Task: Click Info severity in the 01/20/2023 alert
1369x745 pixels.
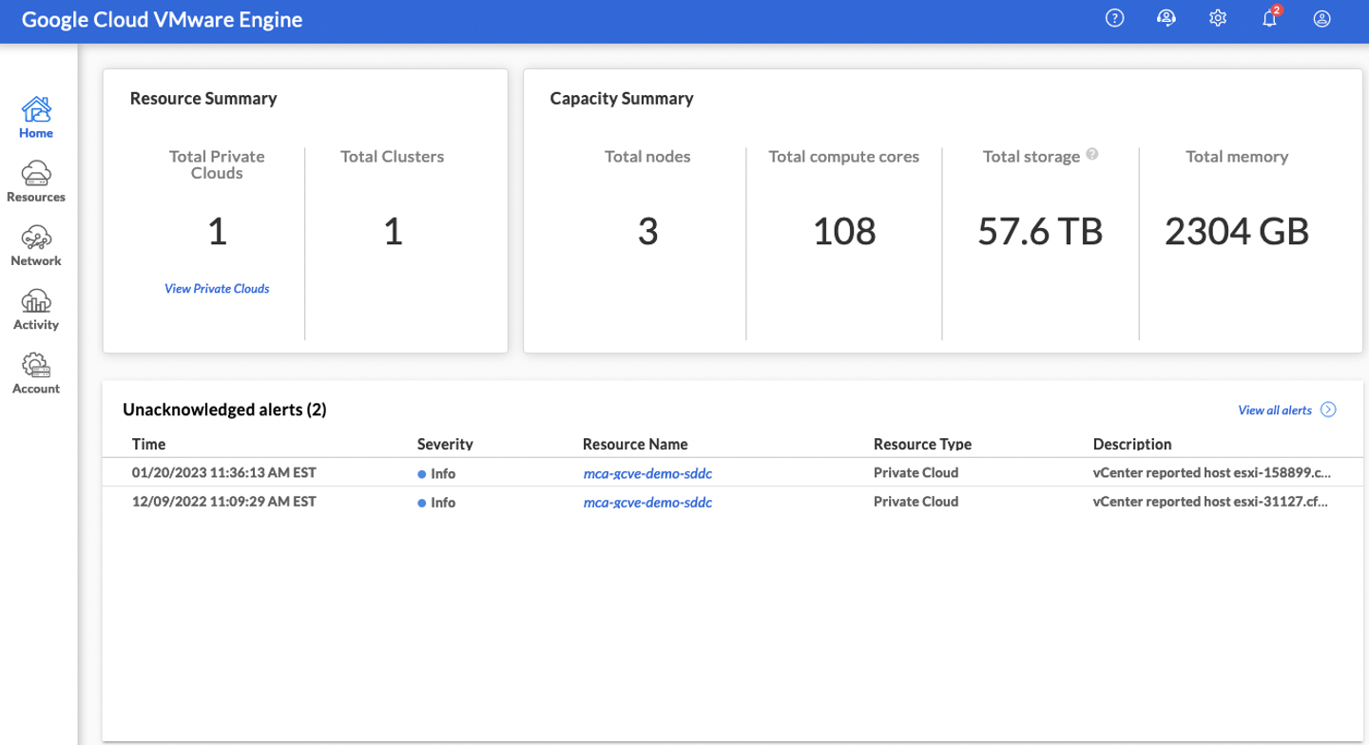Action: (437, 473)
